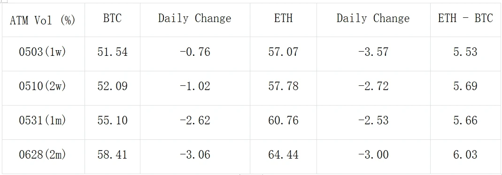This screenshot has height=175, width=502.
Task: Select the 0531(1m) row label
Action: click(x=43, y=122)
